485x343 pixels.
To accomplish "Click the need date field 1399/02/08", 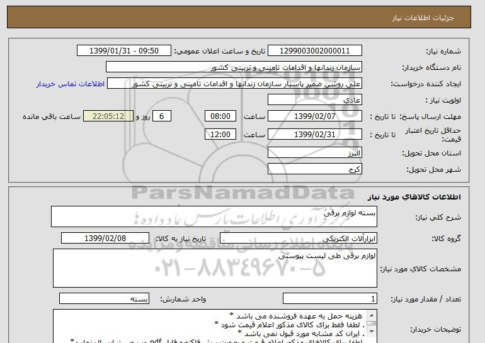I will click(105, 239).
